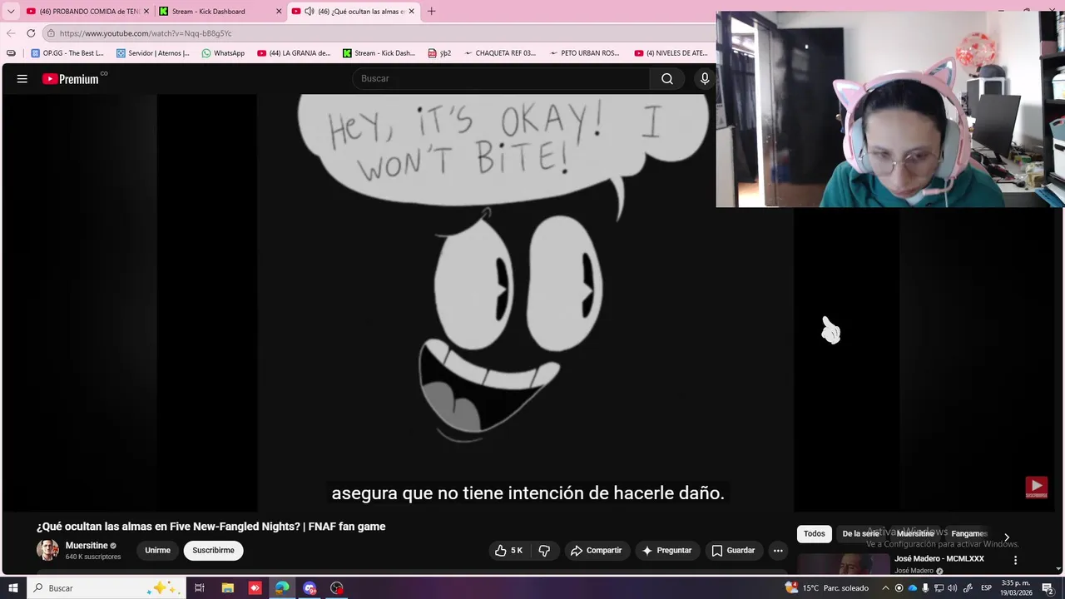Click the Preguntar button
The image size is (1065, 599).
tap(666, 551)
